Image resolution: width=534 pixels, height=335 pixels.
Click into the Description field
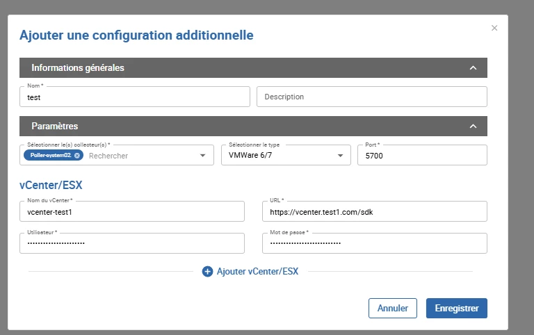(371, 97)
